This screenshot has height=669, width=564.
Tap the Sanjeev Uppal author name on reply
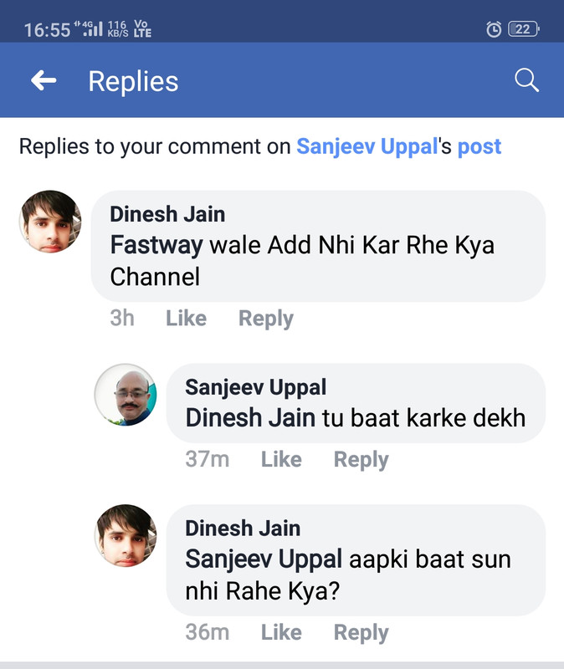(x=256, y=387)
